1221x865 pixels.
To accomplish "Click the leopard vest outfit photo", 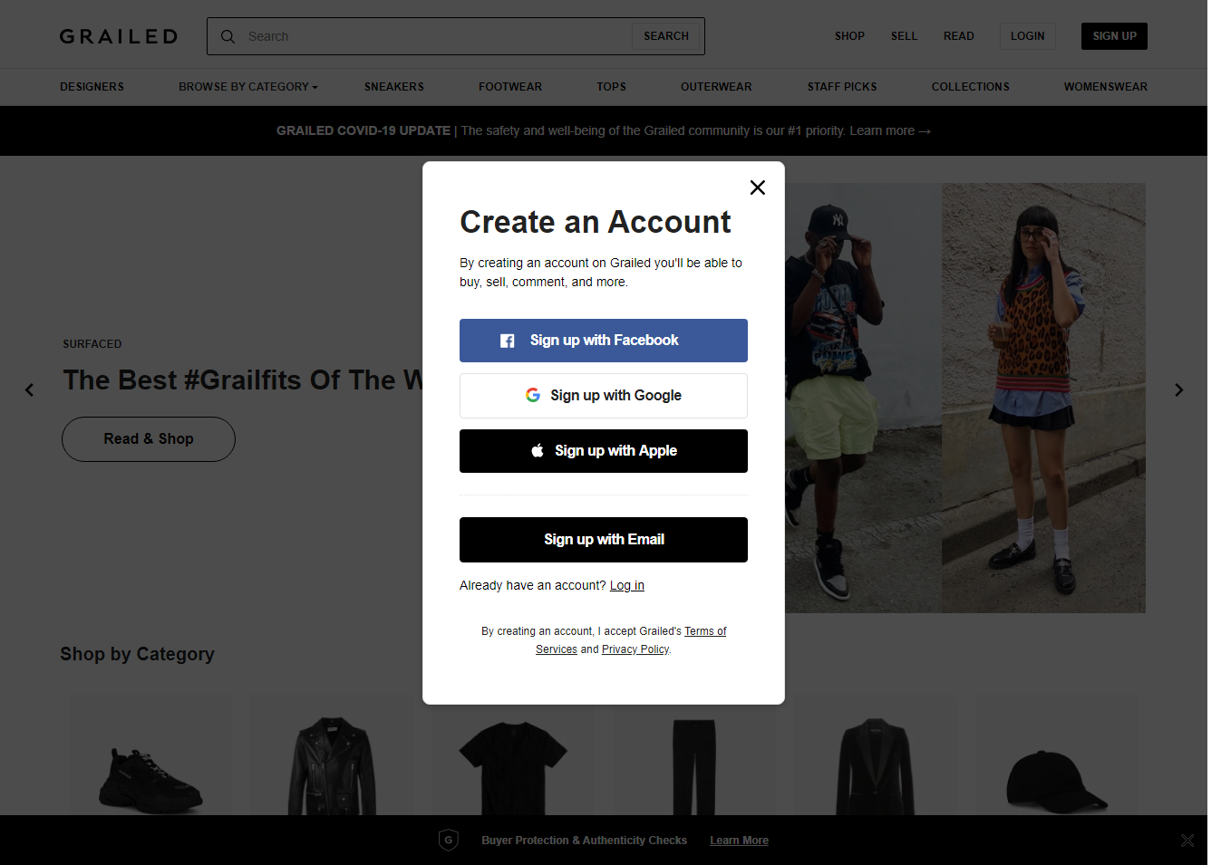I will 1043,399.
